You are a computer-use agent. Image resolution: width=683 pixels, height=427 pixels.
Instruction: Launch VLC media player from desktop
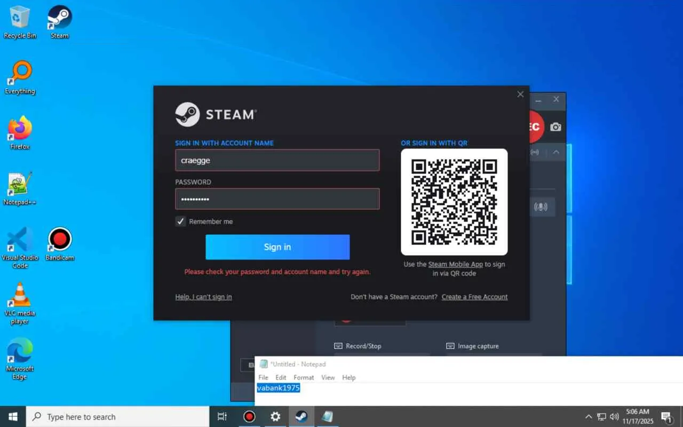[20, 304]
